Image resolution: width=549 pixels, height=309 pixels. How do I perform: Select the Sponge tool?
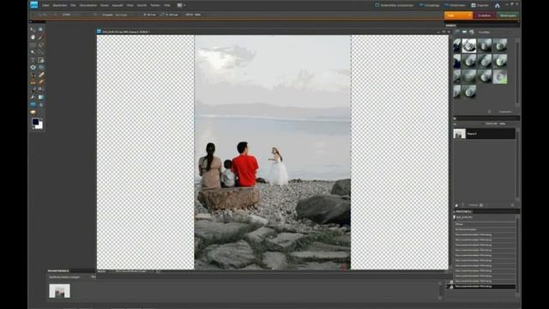click(x=33, y=112)
